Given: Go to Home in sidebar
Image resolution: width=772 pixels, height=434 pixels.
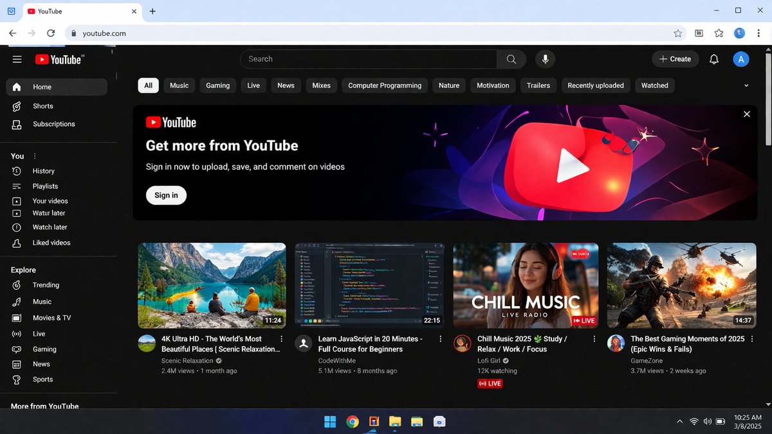Looking at the screenshot, I should (57, 87).
